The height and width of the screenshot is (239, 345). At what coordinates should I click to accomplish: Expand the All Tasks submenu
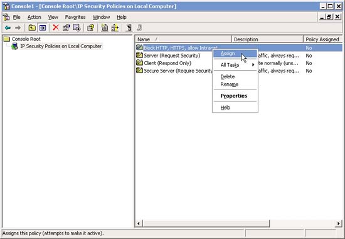coord(235,65)
